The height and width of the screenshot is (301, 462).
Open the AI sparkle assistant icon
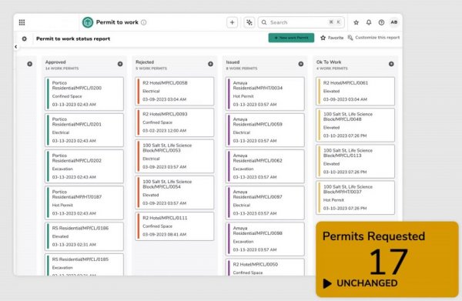[x=249, y=22]
